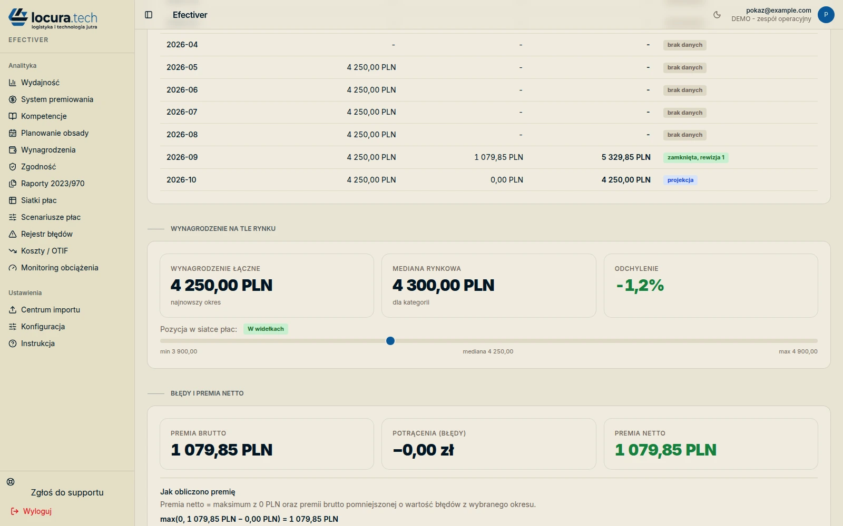Click the Wydajność bar chart icon
Viewport: 843px width, 526px height.
point(13,83)
